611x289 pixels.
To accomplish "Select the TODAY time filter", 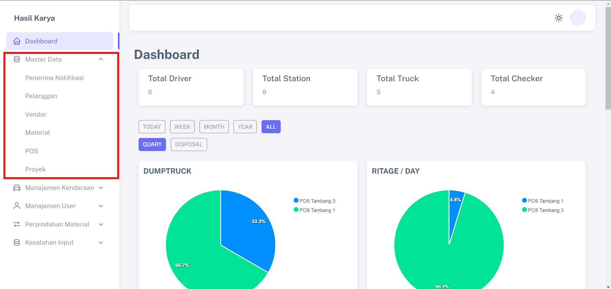I will tap(152, 126).
